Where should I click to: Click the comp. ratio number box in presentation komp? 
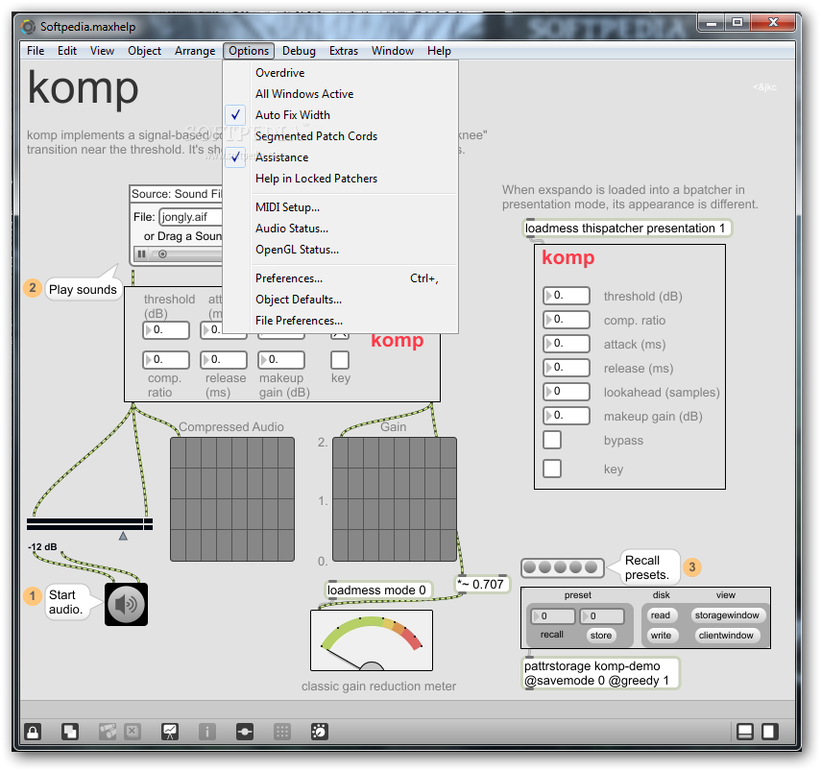click(566, 320)
